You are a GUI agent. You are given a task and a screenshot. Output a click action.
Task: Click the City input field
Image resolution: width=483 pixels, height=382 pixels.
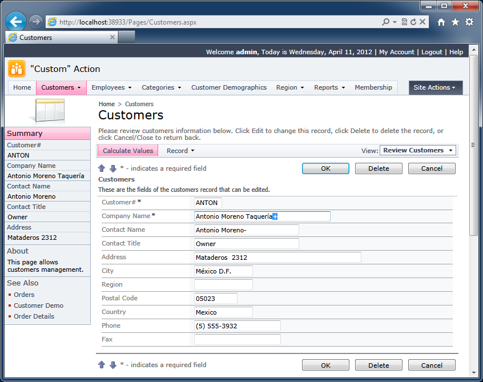pos(223,271)
